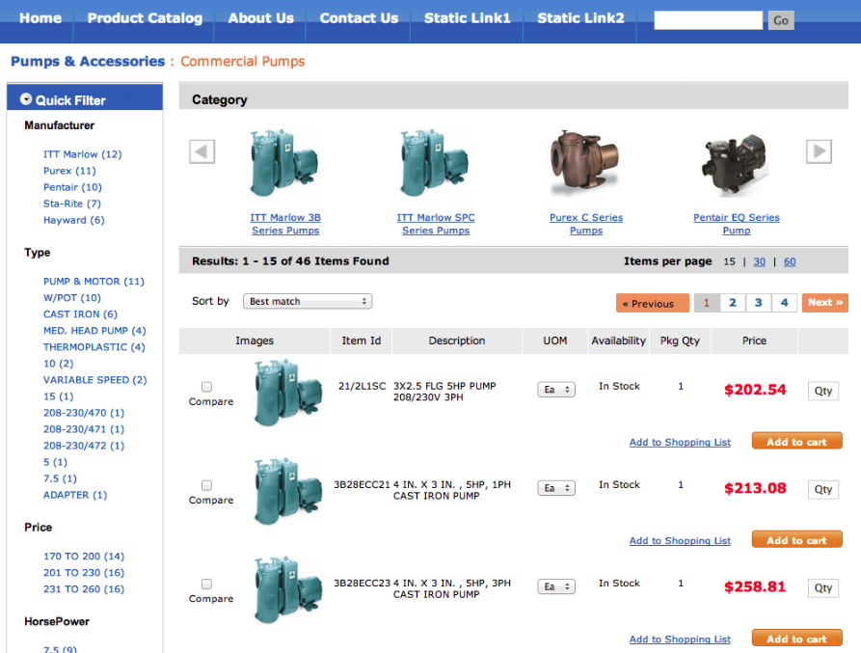This screenshot has height=653, width=861.
Task: Open ITT Marlow 3B Series pump image
Action: pyautogui.click(x=284, y=163)
